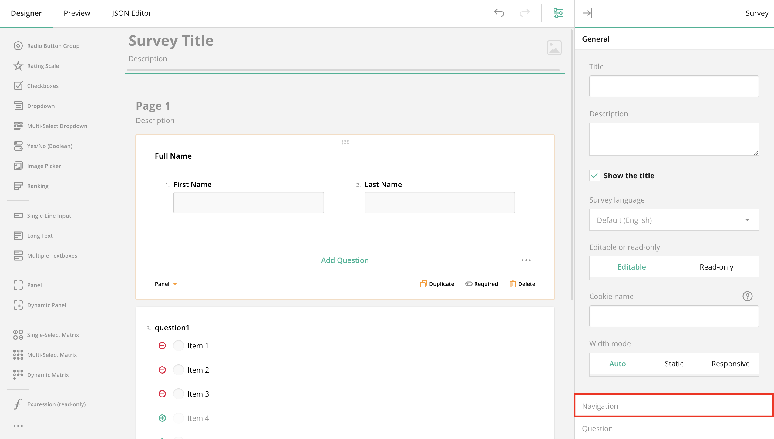Open the Panel type dropdown arrow
This screenshot has height=439, width=774.
coord(175,284)
